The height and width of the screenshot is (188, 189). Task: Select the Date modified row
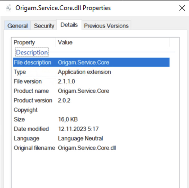(91, 129)
